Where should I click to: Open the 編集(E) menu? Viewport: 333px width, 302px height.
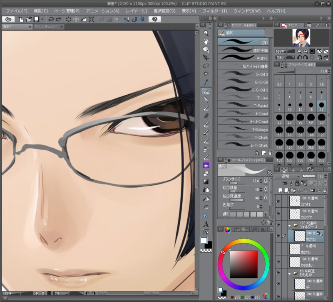coord(41,11)
